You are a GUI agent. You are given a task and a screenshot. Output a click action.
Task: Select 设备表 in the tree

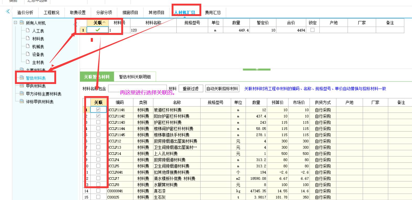(38, 55)
